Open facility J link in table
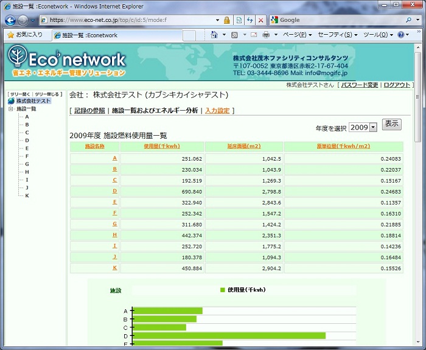The image size is (426, 350). (x=115, y=257)
